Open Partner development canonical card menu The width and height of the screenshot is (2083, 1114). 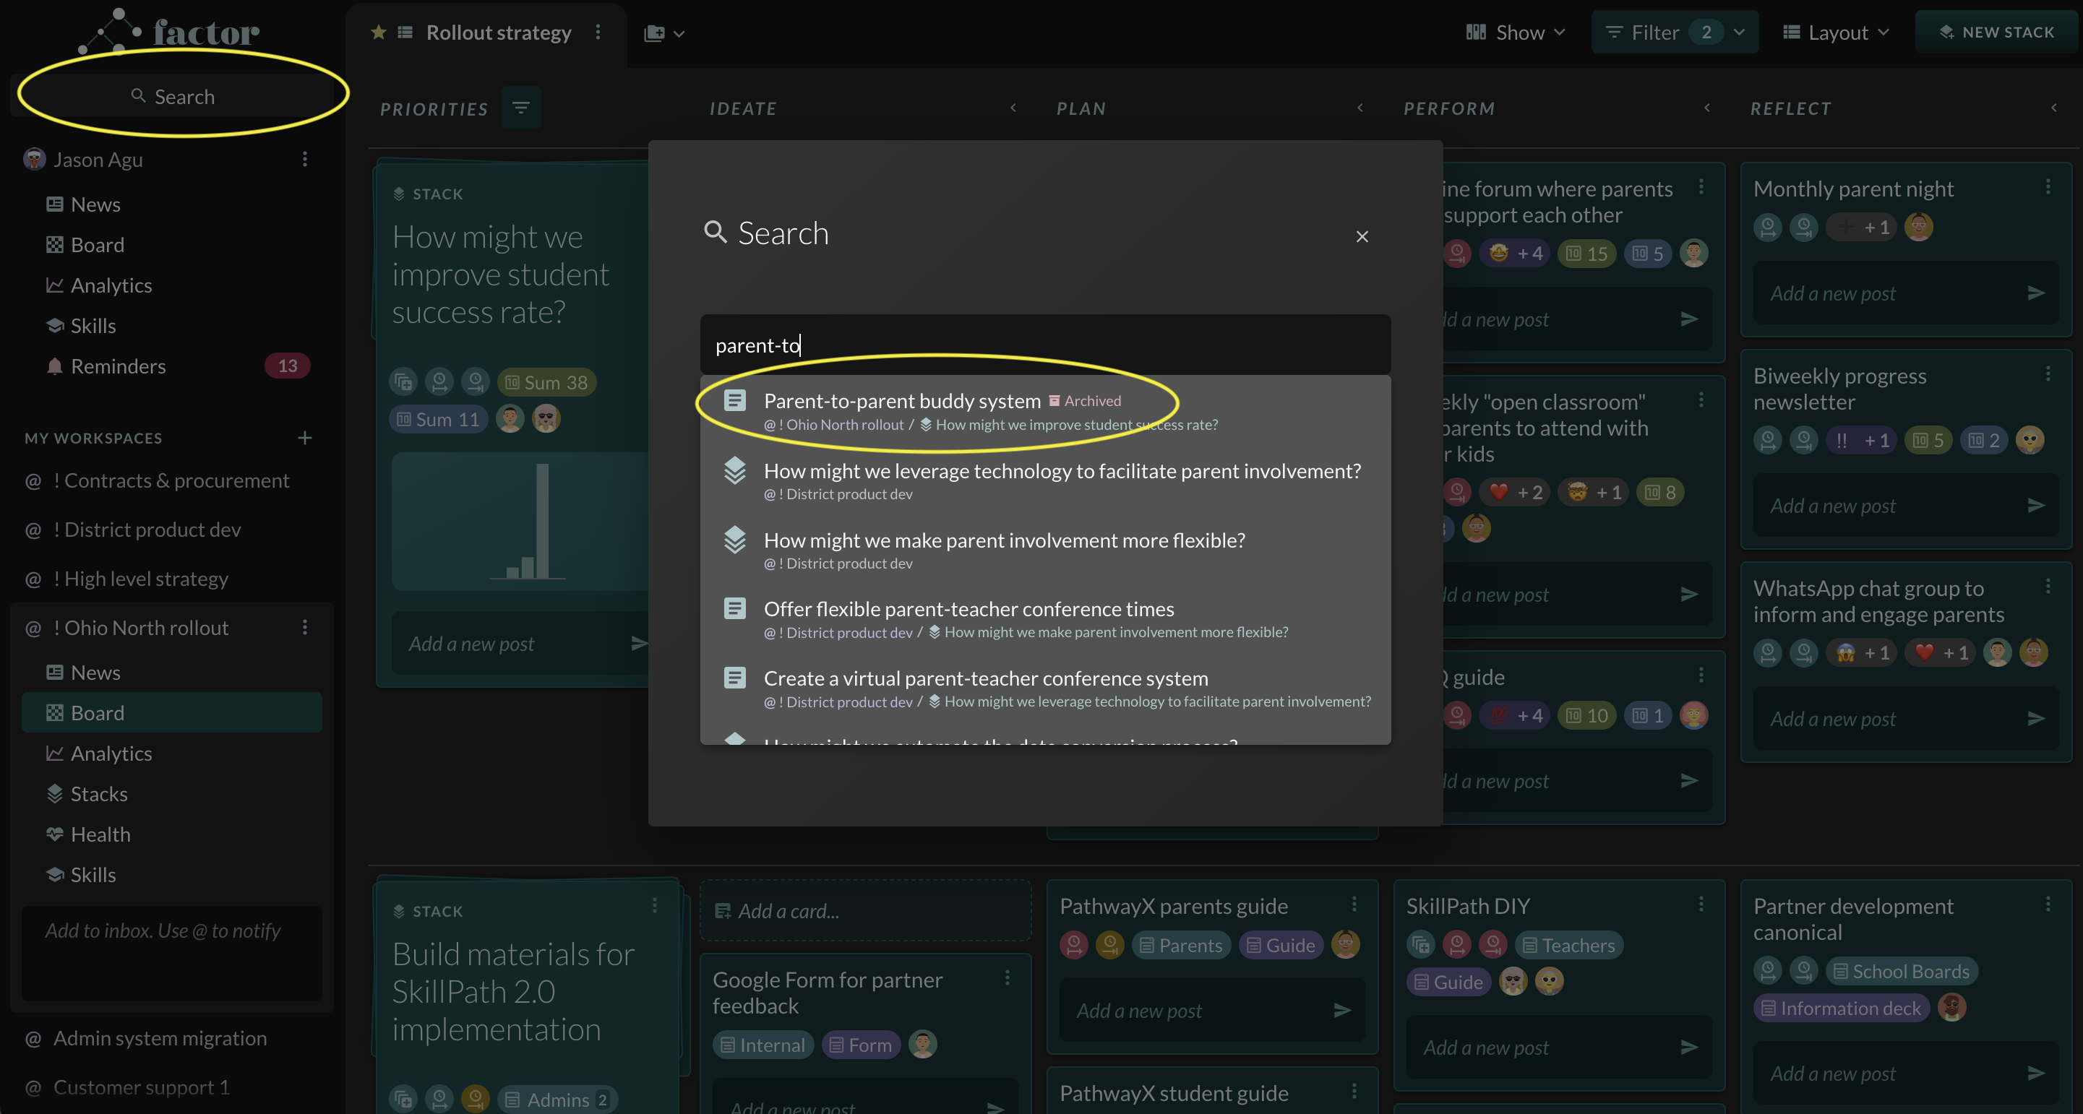coord(2048,904)
